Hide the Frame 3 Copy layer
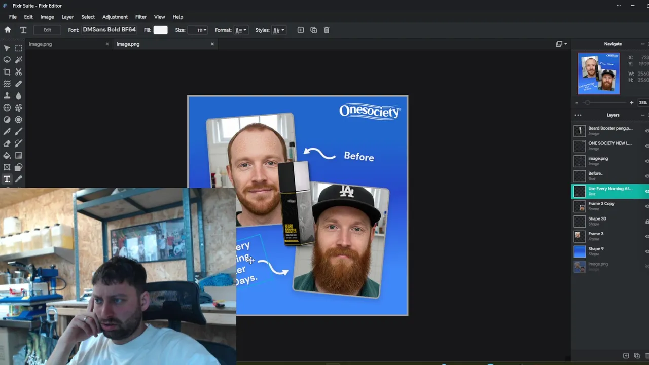The width and height of the screenshot is (649, 365). click(646, 206)
